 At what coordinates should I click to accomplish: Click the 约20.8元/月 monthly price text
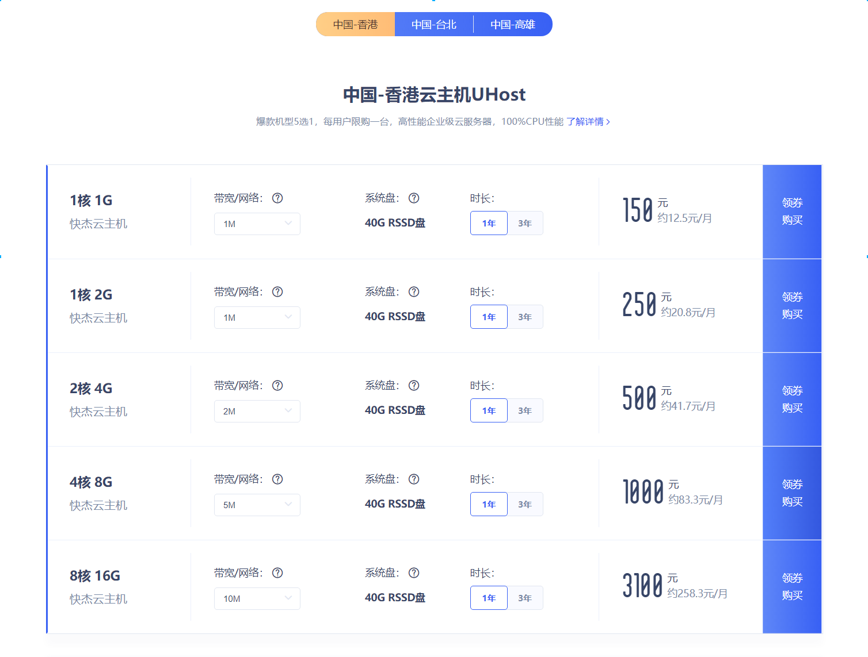coord(688,313)
